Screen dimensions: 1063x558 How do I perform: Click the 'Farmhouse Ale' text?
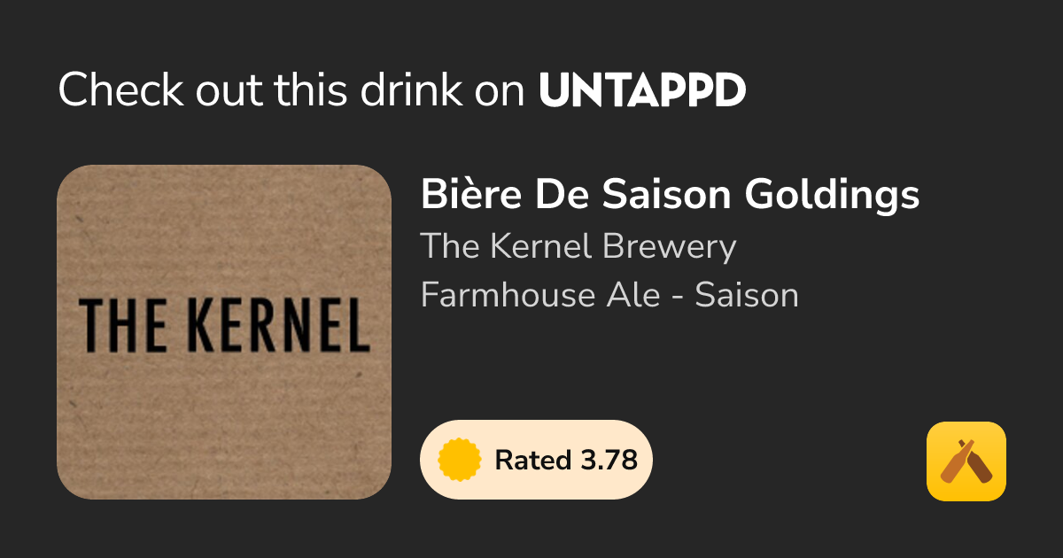click(x=540, y=294)
